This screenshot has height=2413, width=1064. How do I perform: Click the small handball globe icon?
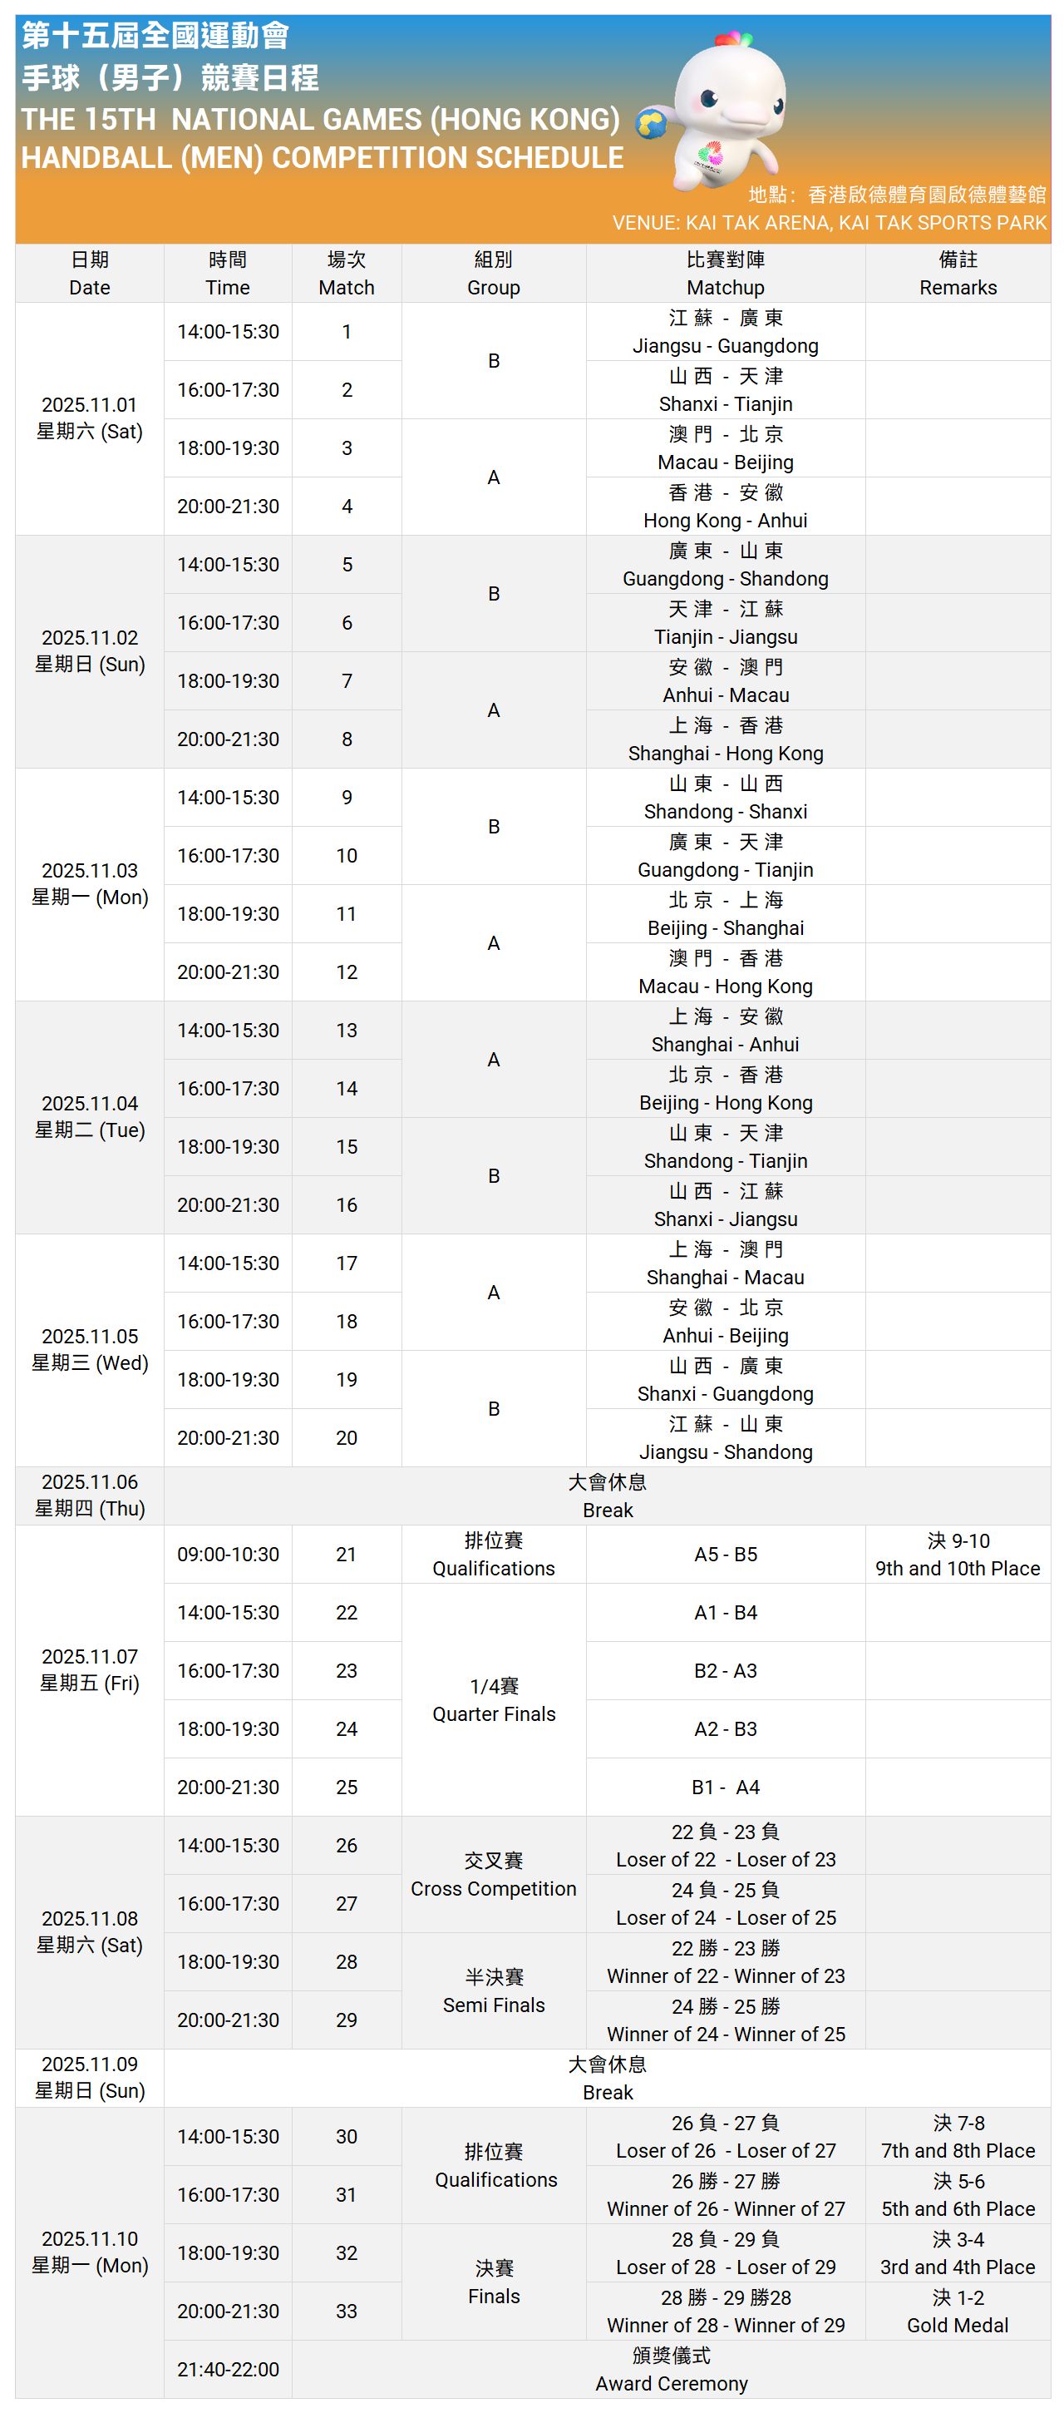pyautogui.click(x=652, y=124)
